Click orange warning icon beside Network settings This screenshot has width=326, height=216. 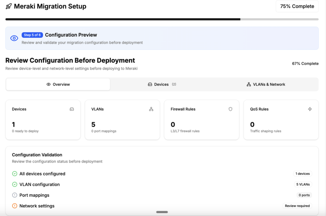(x=15, y=206)
